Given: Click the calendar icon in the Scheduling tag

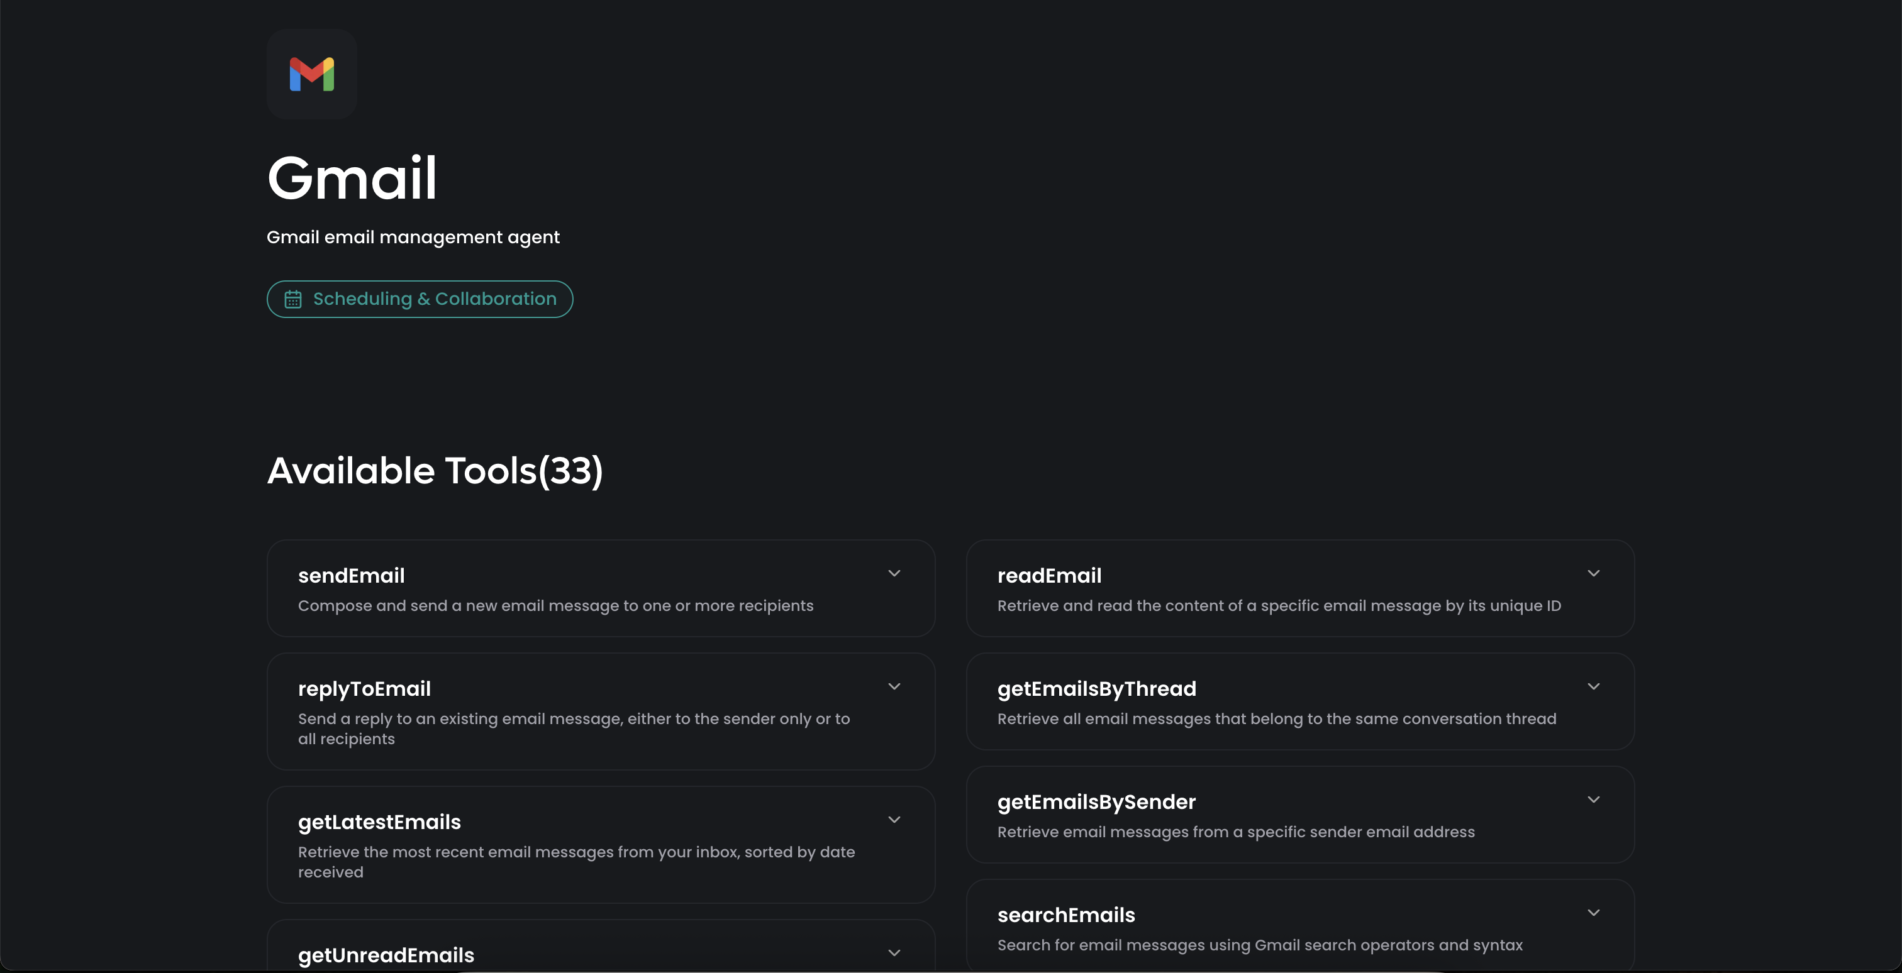Looking at the screenshot, I should [x=293, y=299].
